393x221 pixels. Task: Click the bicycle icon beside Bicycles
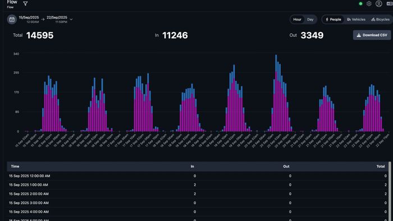tap(373, 20)
